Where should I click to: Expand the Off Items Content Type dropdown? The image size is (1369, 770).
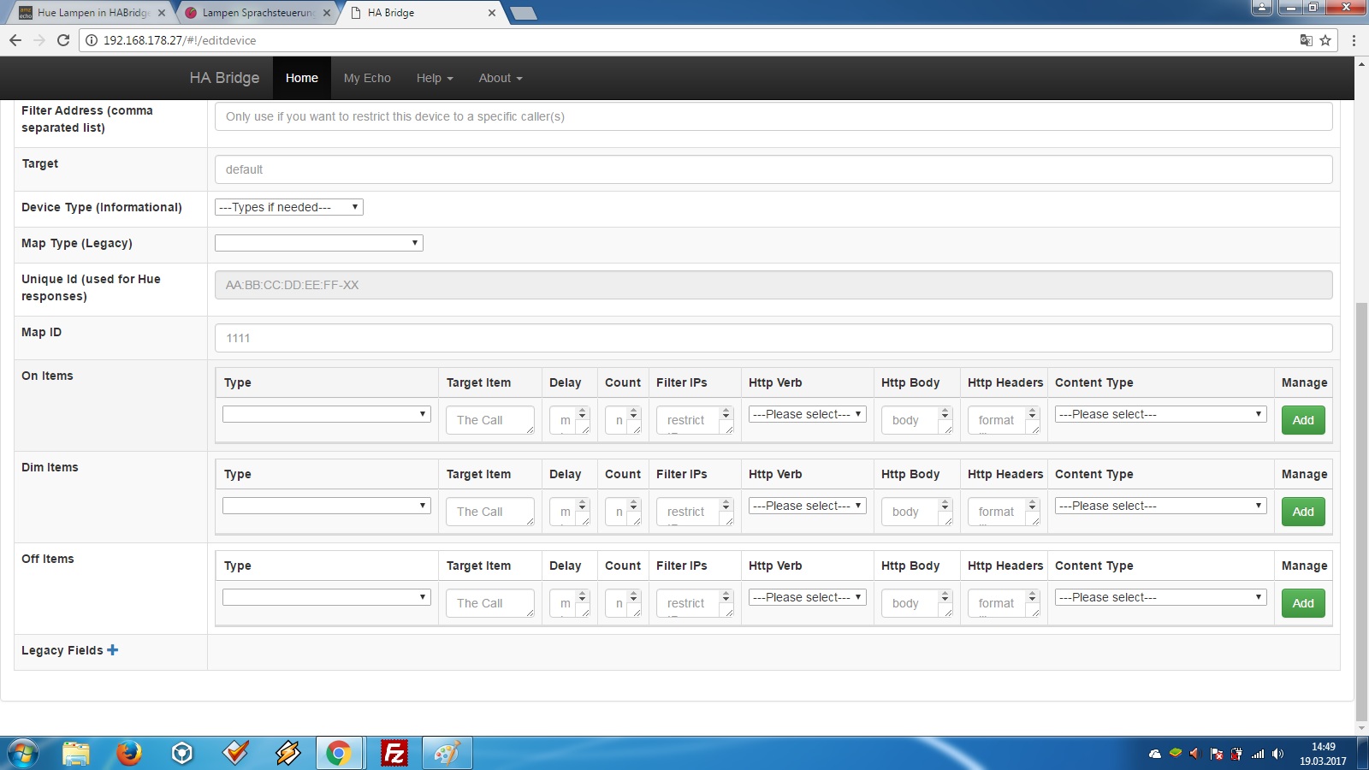(1160, 597)
